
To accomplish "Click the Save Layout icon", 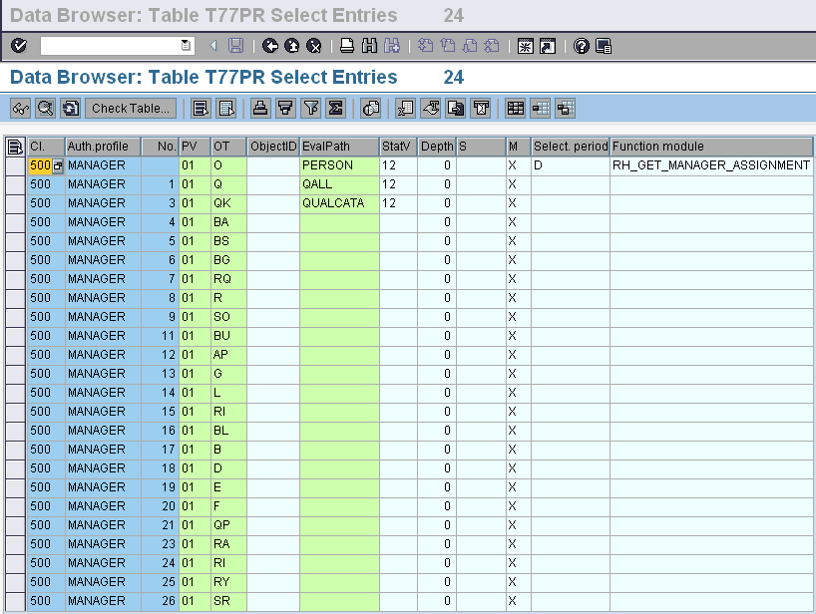I will point(566,108).
